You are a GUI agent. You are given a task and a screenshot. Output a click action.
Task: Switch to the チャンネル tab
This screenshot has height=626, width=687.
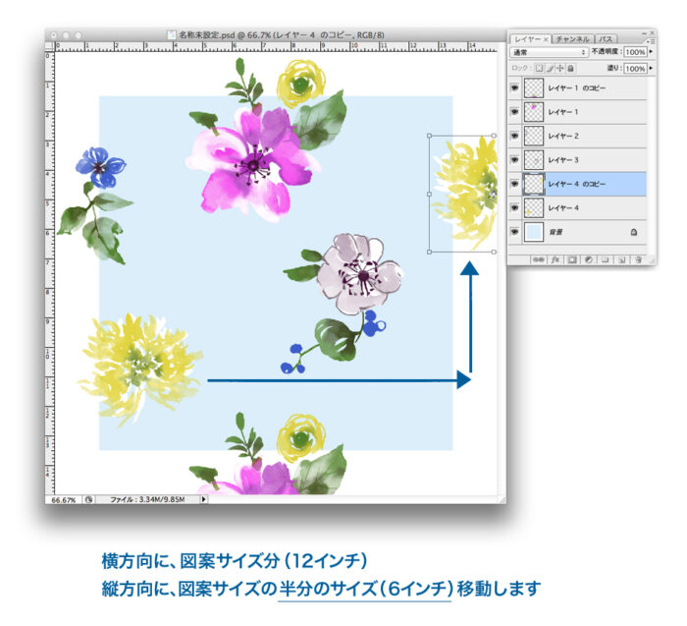tap(572, 39)
